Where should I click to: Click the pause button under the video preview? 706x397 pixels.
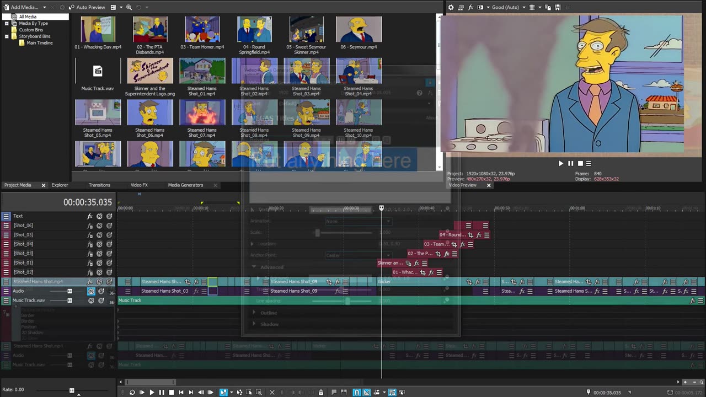click(x=570, y=163)
